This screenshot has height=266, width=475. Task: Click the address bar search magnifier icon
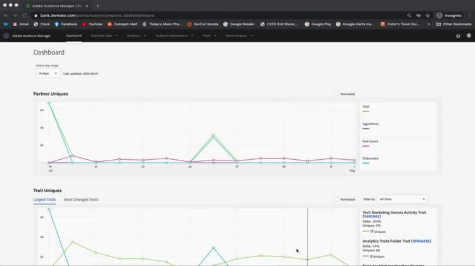tap(409, 15)
